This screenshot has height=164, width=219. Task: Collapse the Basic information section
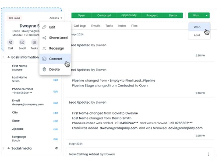(9, 57)
